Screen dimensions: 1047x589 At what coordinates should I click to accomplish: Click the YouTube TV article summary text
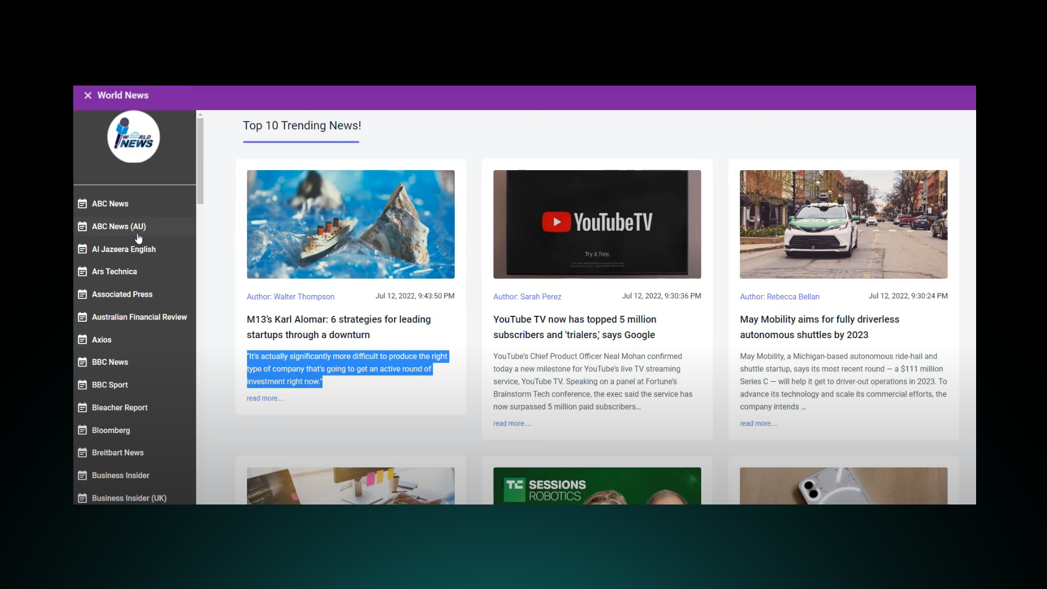[593, 382]
